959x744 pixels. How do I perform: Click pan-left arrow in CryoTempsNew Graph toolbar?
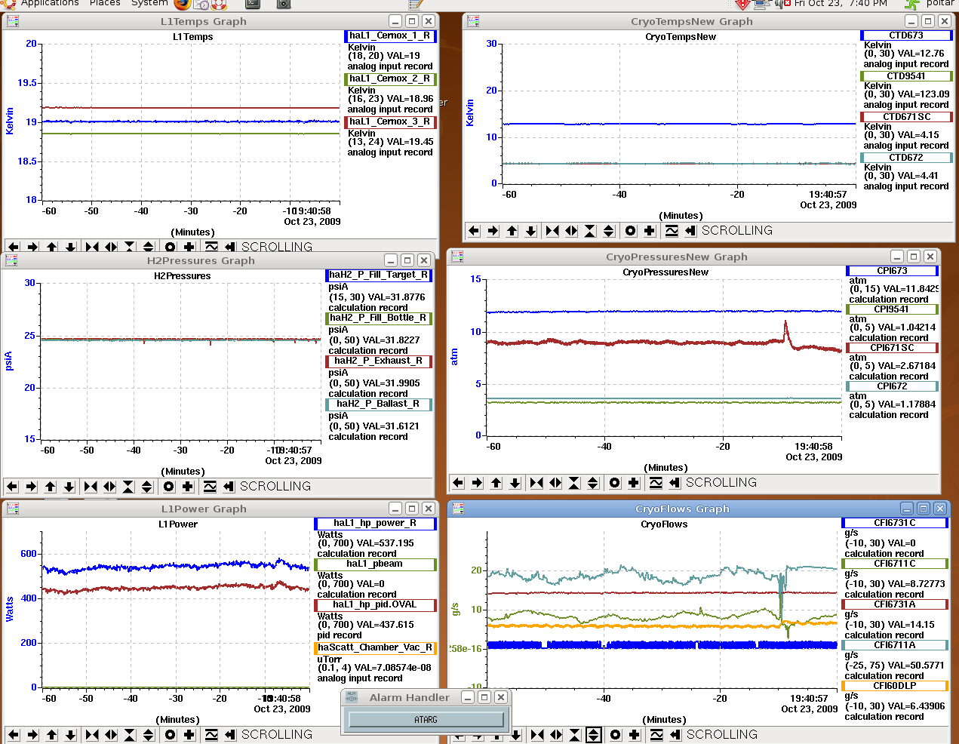[474, 231]
